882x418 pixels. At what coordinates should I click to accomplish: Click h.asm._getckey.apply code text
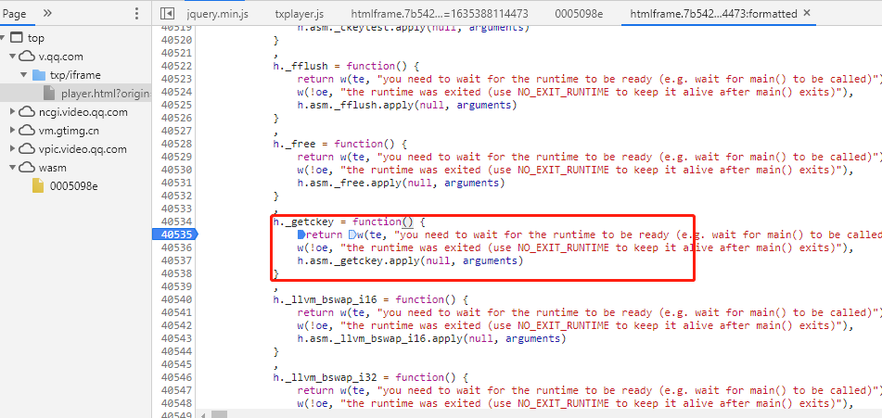410,260
